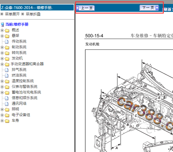Image resolution: width=173 pixels, height=152 pixels.
Task: Click the document icon for 信息和娱乐系统
Action: pyautogui.click(x=7, y=98)
